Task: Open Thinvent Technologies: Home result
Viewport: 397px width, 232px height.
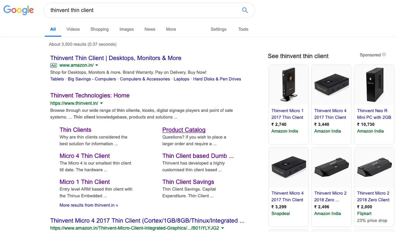Action: (x=90, y=95)
